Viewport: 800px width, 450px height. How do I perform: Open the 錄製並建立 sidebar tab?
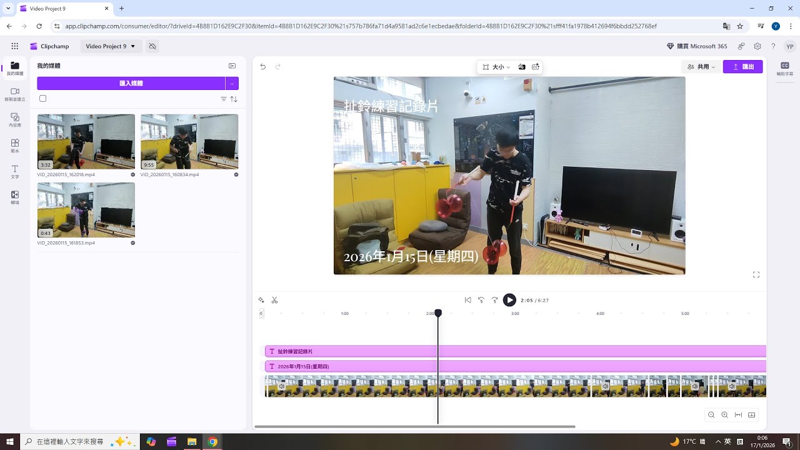point(15,94)
